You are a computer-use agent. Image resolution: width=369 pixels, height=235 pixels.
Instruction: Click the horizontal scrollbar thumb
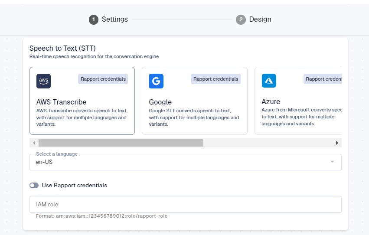click(121, 143)
